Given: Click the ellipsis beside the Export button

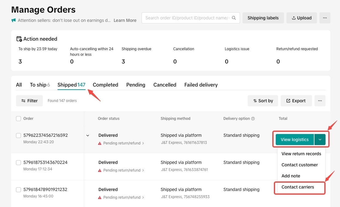Looking at the screenshot, I should pos(320,101).
